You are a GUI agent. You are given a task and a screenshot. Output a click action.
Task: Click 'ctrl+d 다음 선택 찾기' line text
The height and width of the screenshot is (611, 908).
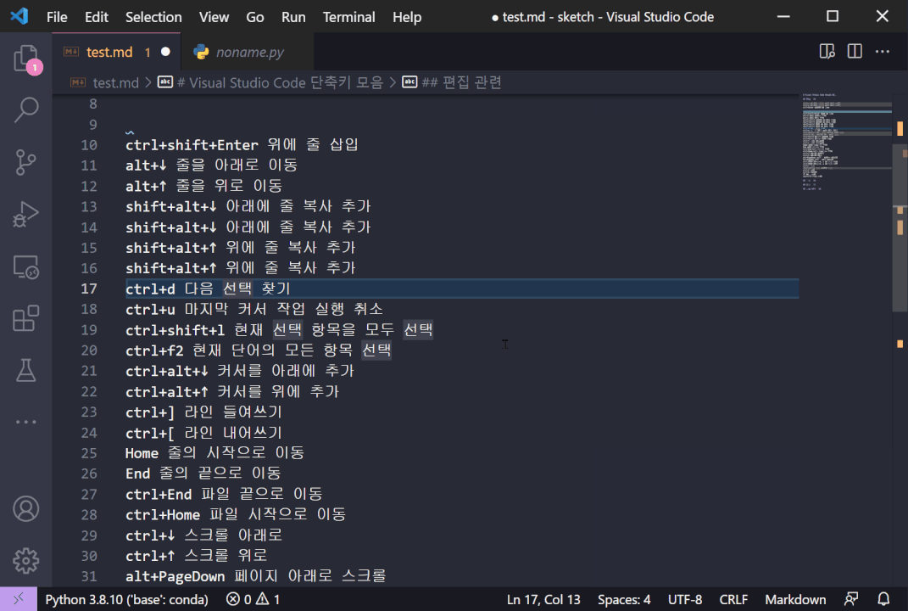point(208,289)
